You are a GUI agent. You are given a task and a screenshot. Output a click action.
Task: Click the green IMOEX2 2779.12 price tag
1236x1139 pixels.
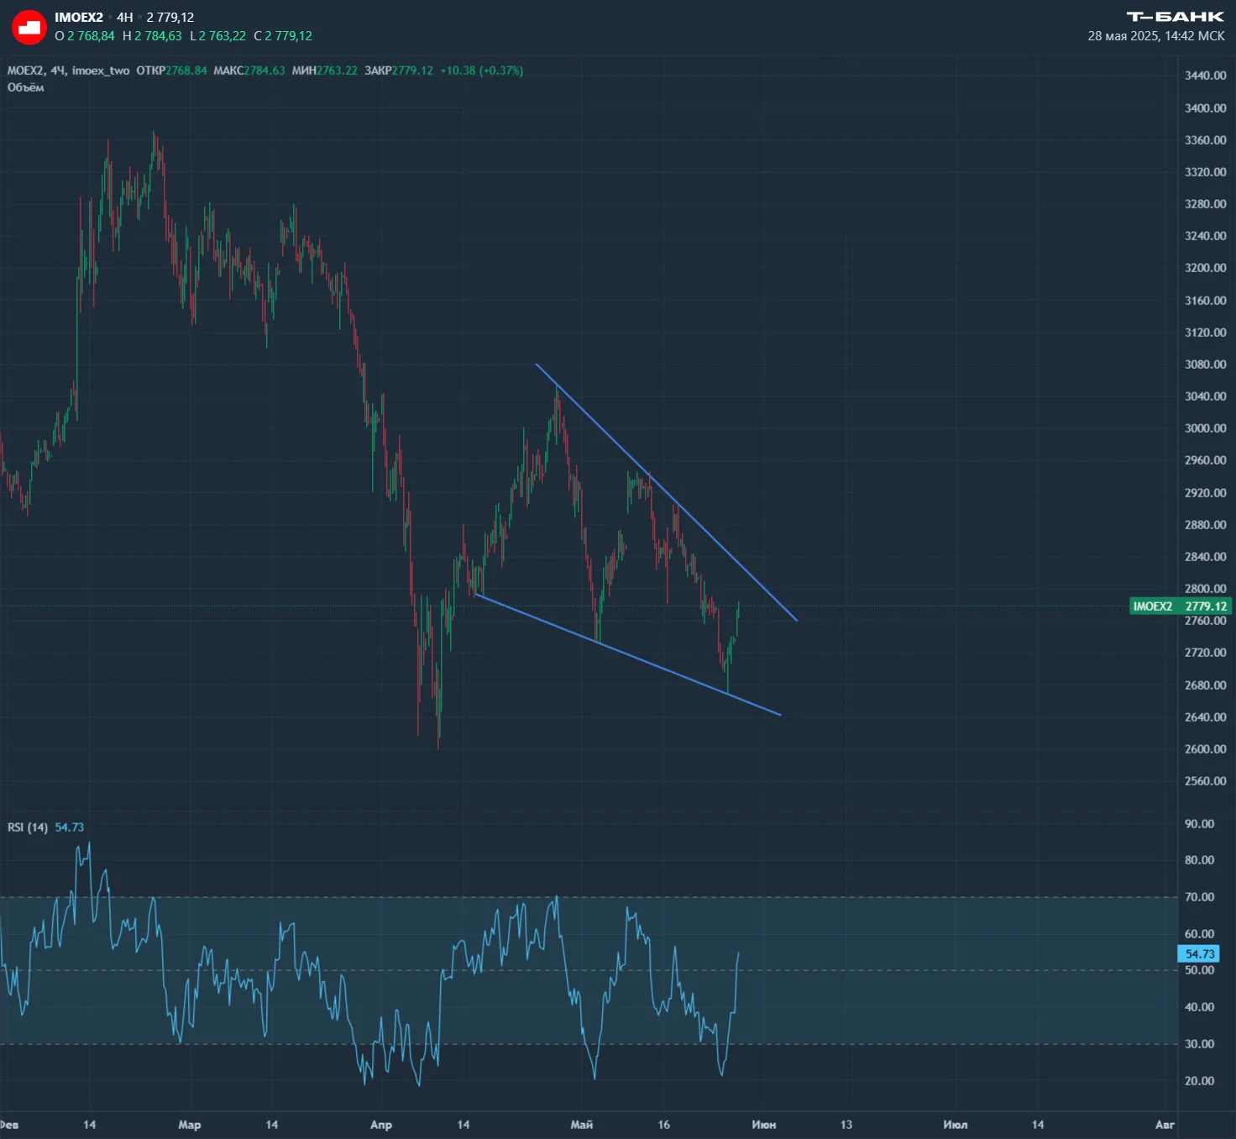(x=1181, y=606)
